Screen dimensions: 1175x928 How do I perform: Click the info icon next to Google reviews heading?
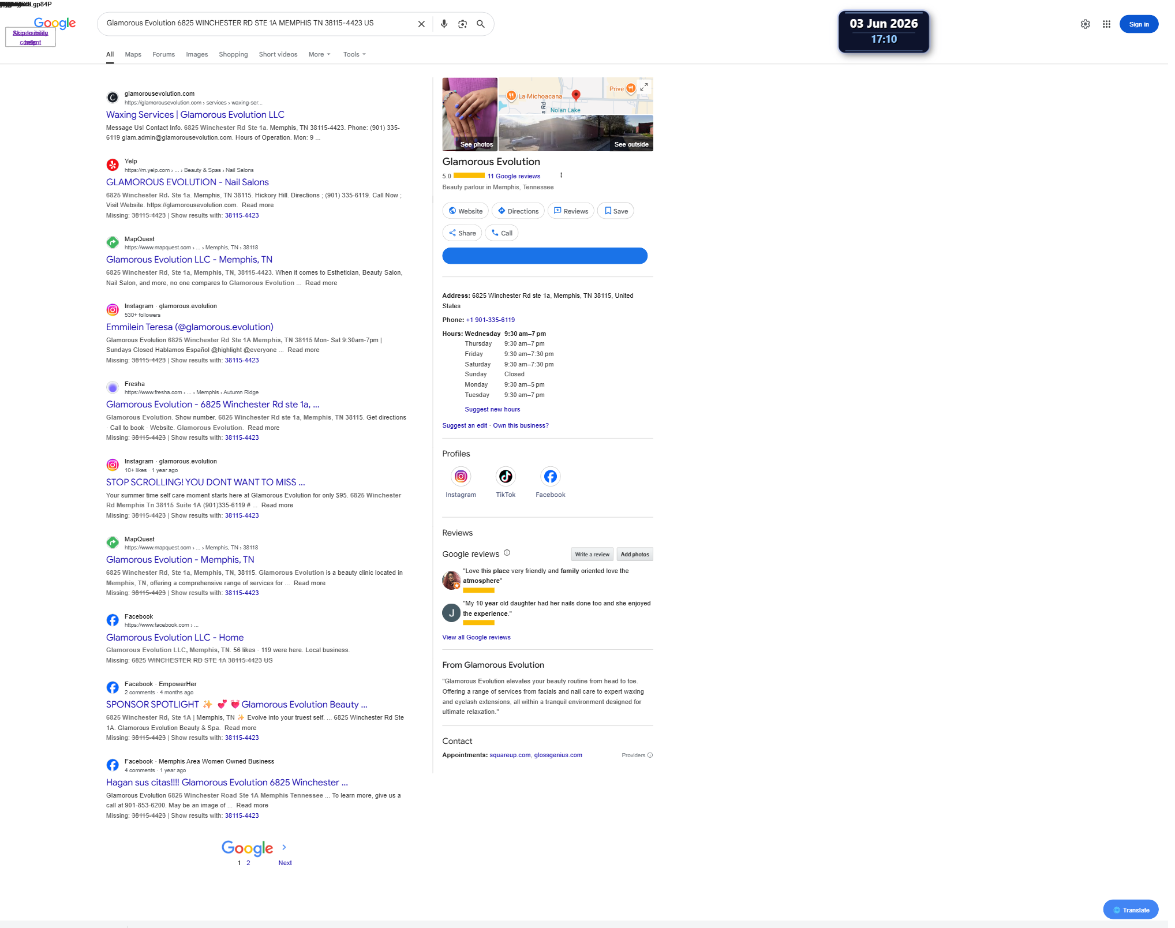507,553
